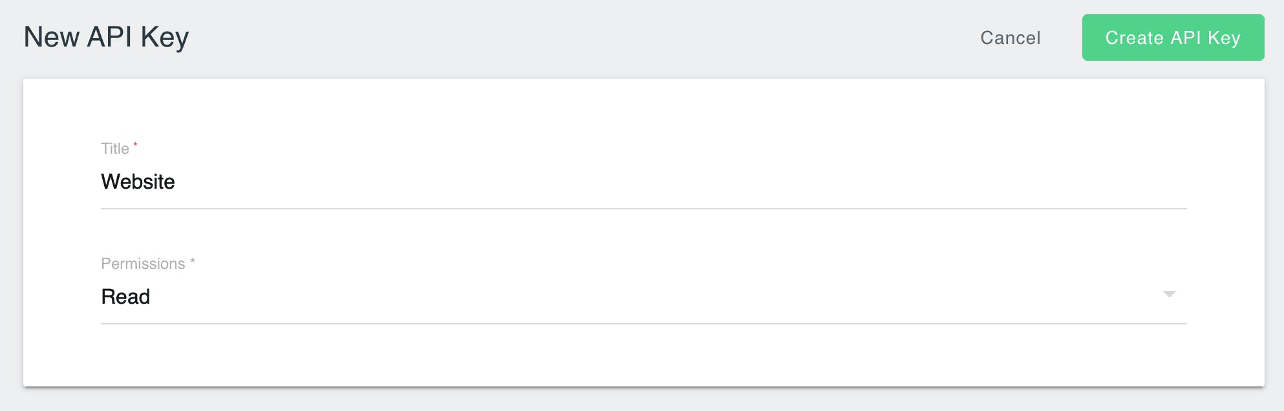The height and width of the screenshot is (411, 1284).
Task: Click the Create API Key label text
Action: pyautogui.click(x=1173, y=37)
